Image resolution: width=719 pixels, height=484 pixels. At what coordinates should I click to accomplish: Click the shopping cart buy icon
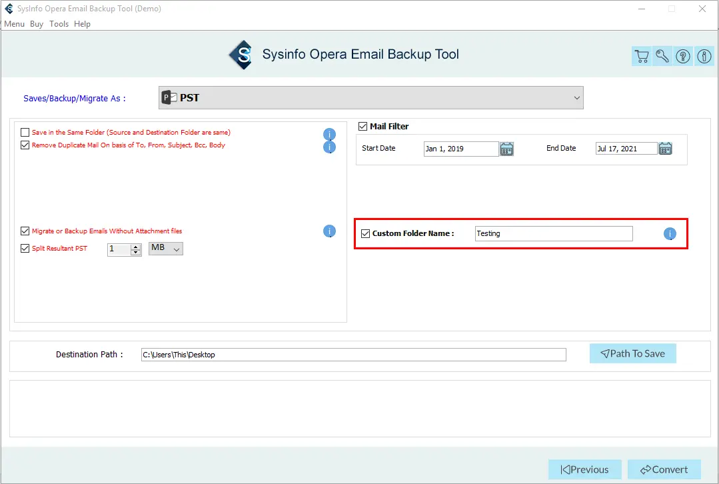(x=642, y=57)
